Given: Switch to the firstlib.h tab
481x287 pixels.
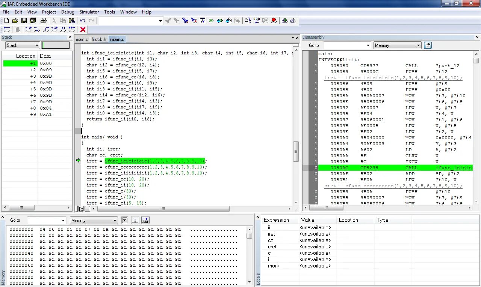Looking at the screenshot, I should click(x=99, y=39).
